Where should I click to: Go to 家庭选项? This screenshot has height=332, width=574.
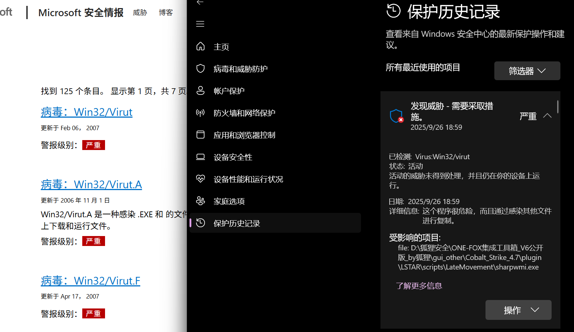(229, 201)
